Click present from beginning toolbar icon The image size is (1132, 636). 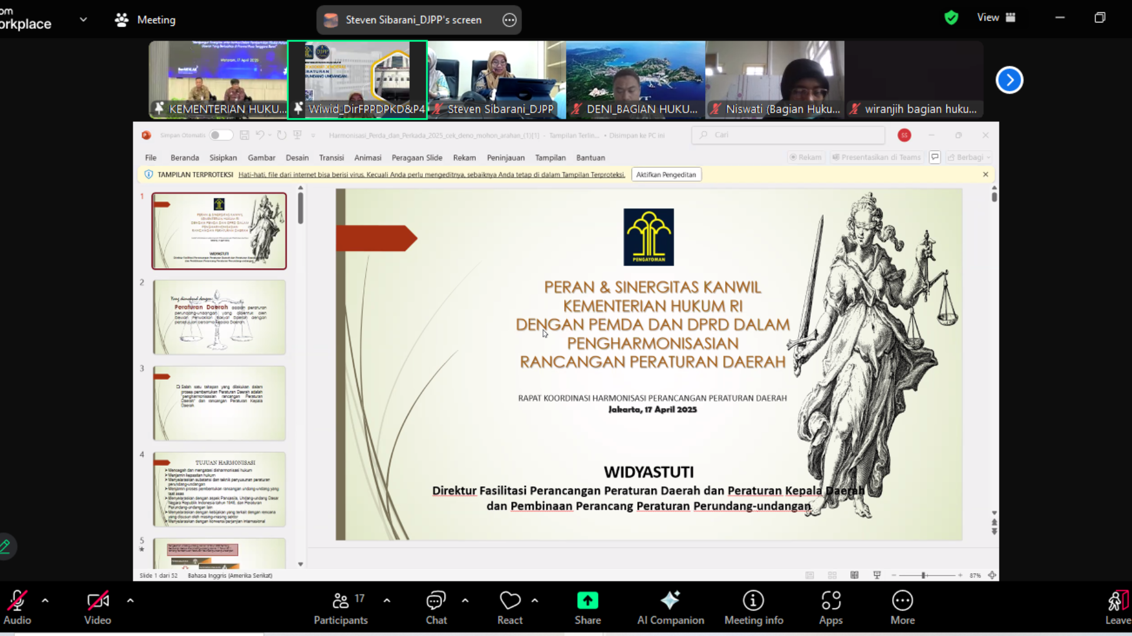tap(297, 135)
